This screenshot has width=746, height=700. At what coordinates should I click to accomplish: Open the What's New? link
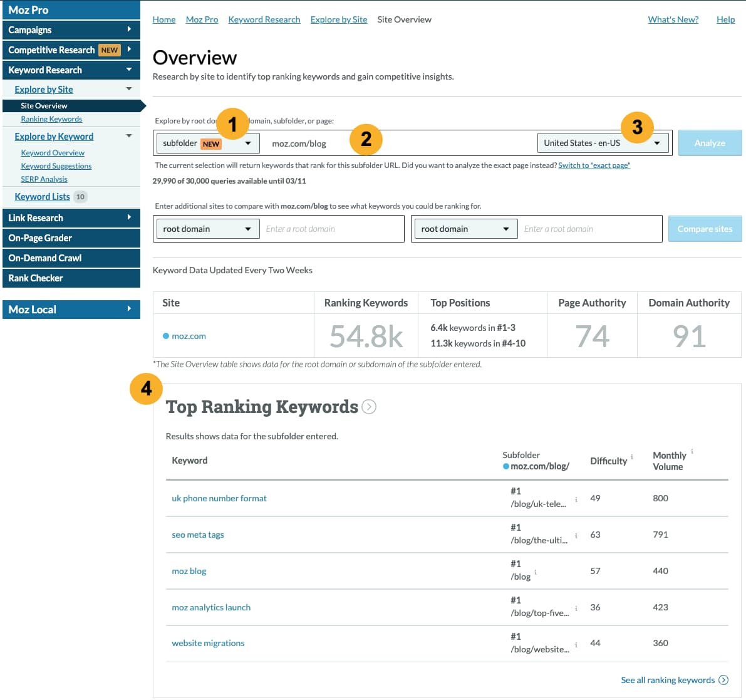pos(673,19)
